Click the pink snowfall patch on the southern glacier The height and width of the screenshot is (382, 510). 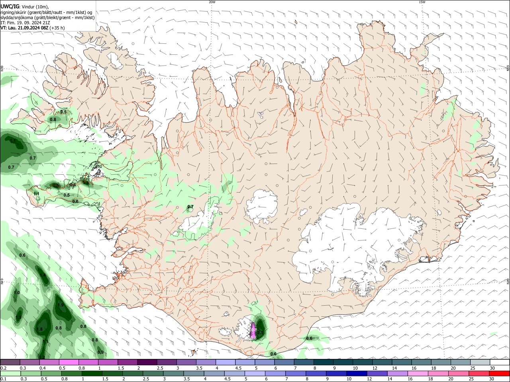253,331
